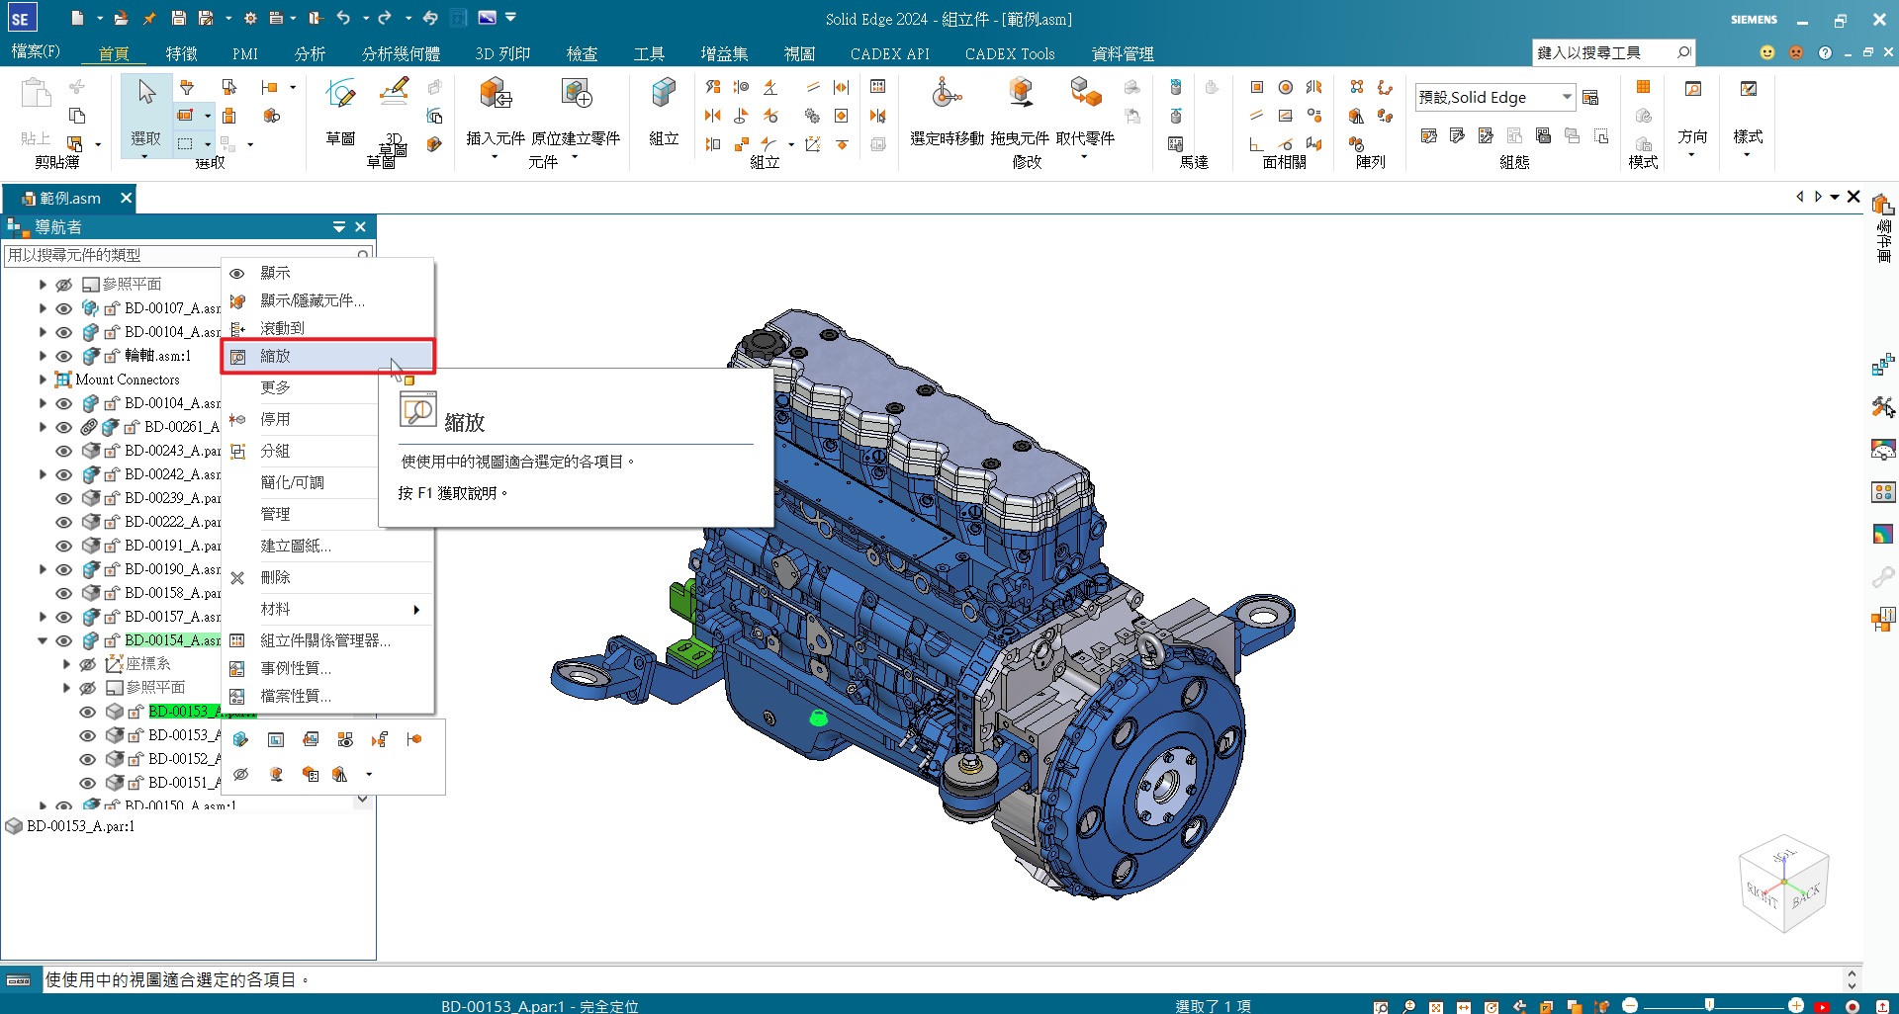This screenshot has height=1014, width=1899.
Task: Toggle visibility eye of BD-00261_A
Action: [64, 427]
